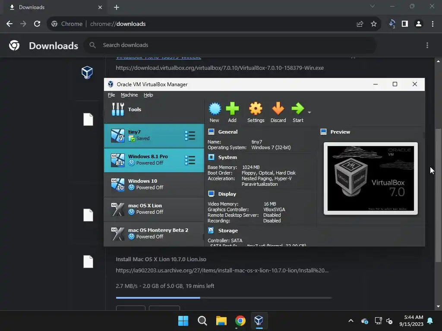Screen dimensions: 442x331
Task: Select the Windows 8.1 Pro virtual machine
Action: (x=154, y=160)
